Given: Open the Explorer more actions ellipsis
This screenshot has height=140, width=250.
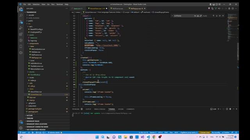Looking at the screenshot, I should tap(67, 9).
